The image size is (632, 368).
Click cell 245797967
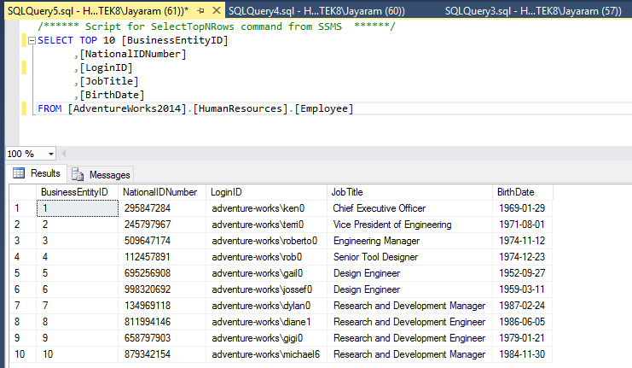click(x=162, y=225)
